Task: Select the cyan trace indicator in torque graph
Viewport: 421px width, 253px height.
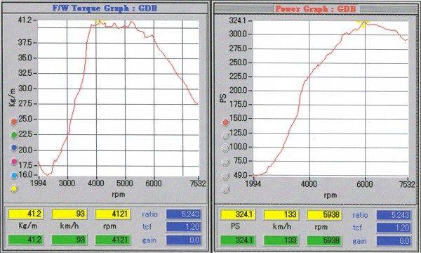Action: pos(14,176)
